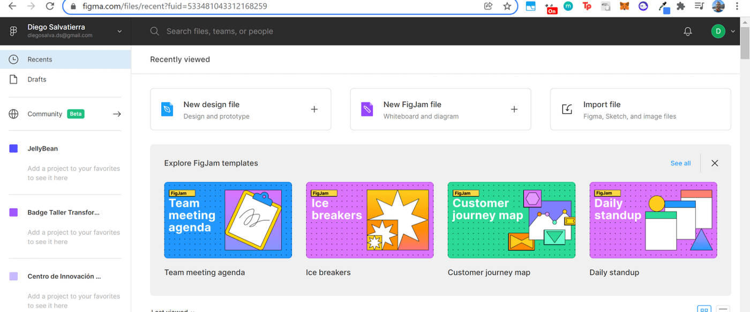This screenshot has width=750, height=312.
Task: Click the blue design file pen icon
Action: 167,109
